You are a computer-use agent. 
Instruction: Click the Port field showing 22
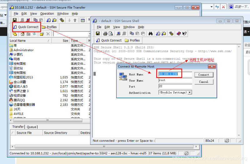point(175,86)
